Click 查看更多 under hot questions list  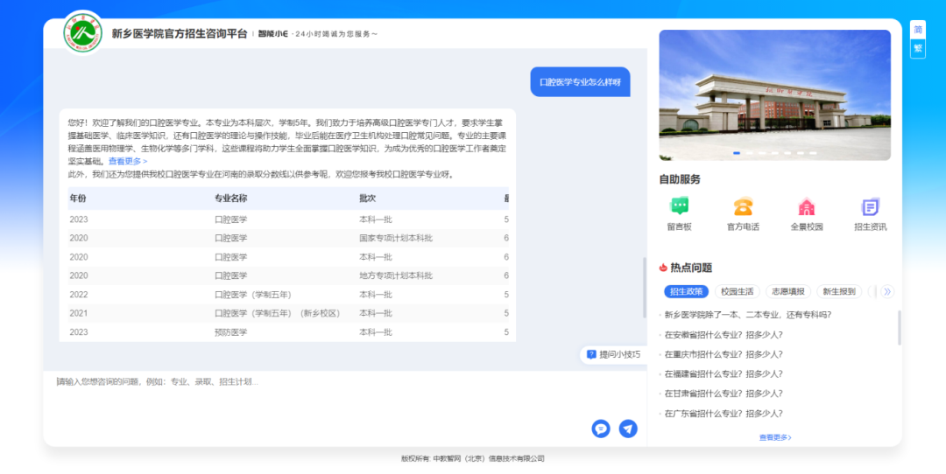pos(775,437)
